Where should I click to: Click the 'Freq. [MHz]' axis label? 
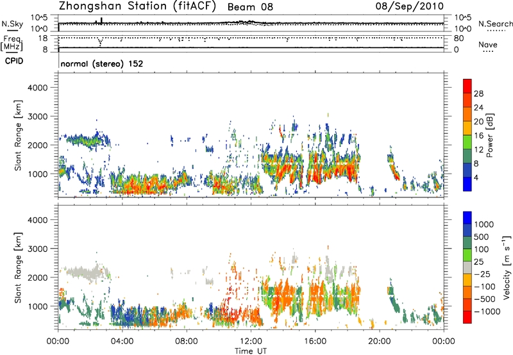12,43
